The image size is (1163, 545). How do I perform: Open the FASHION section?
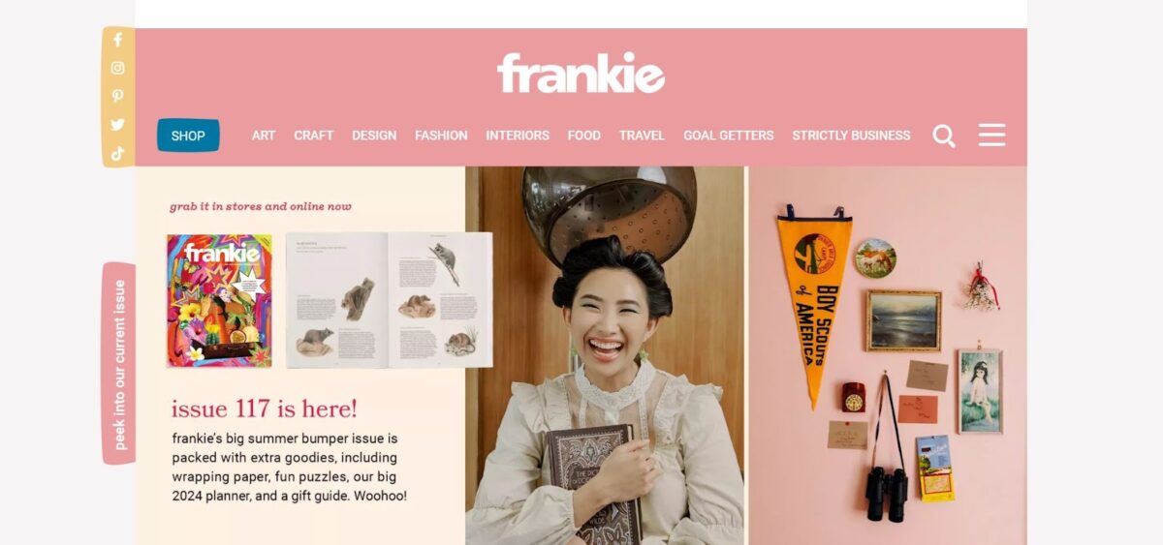(x=441, y=136)
